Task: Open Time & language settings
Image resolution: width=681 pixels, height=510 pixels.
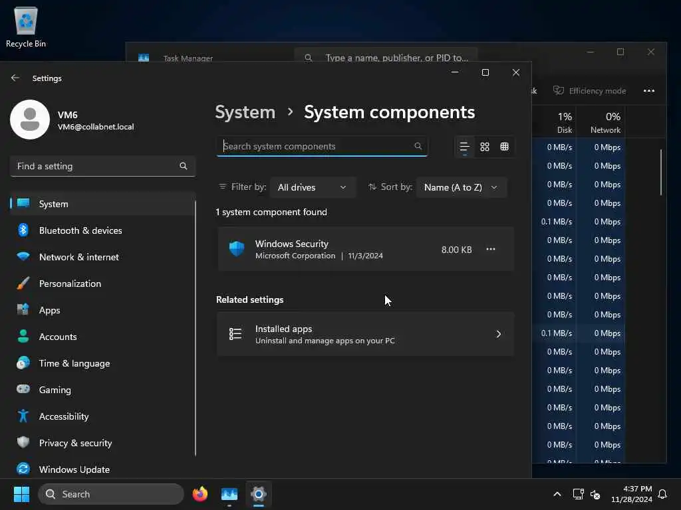Action: (x=102, y=363)
